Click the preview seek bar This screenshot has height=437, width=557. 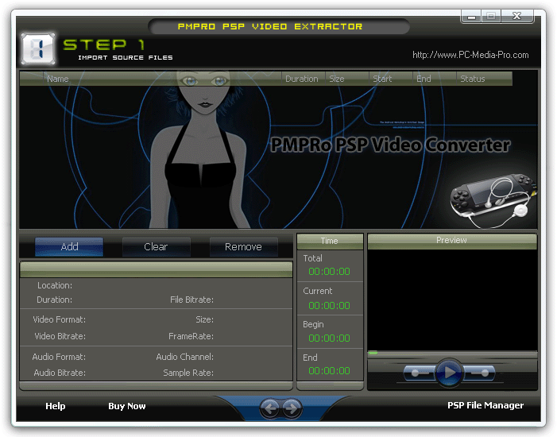(x=452, y=353)
